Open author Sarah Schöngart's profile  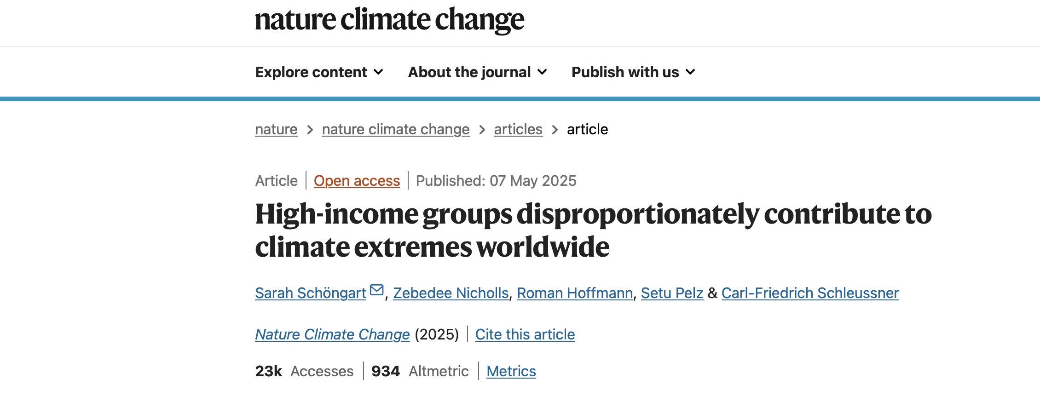[311, 293]
